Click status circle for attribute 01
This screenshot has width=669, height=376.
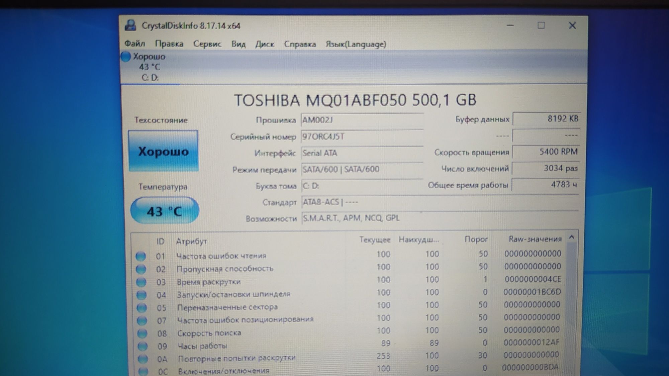(141, 257)
